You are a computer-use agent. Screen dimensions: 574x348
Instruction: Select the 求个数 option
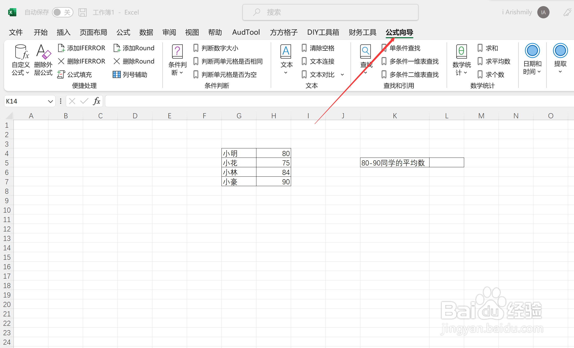491,74
